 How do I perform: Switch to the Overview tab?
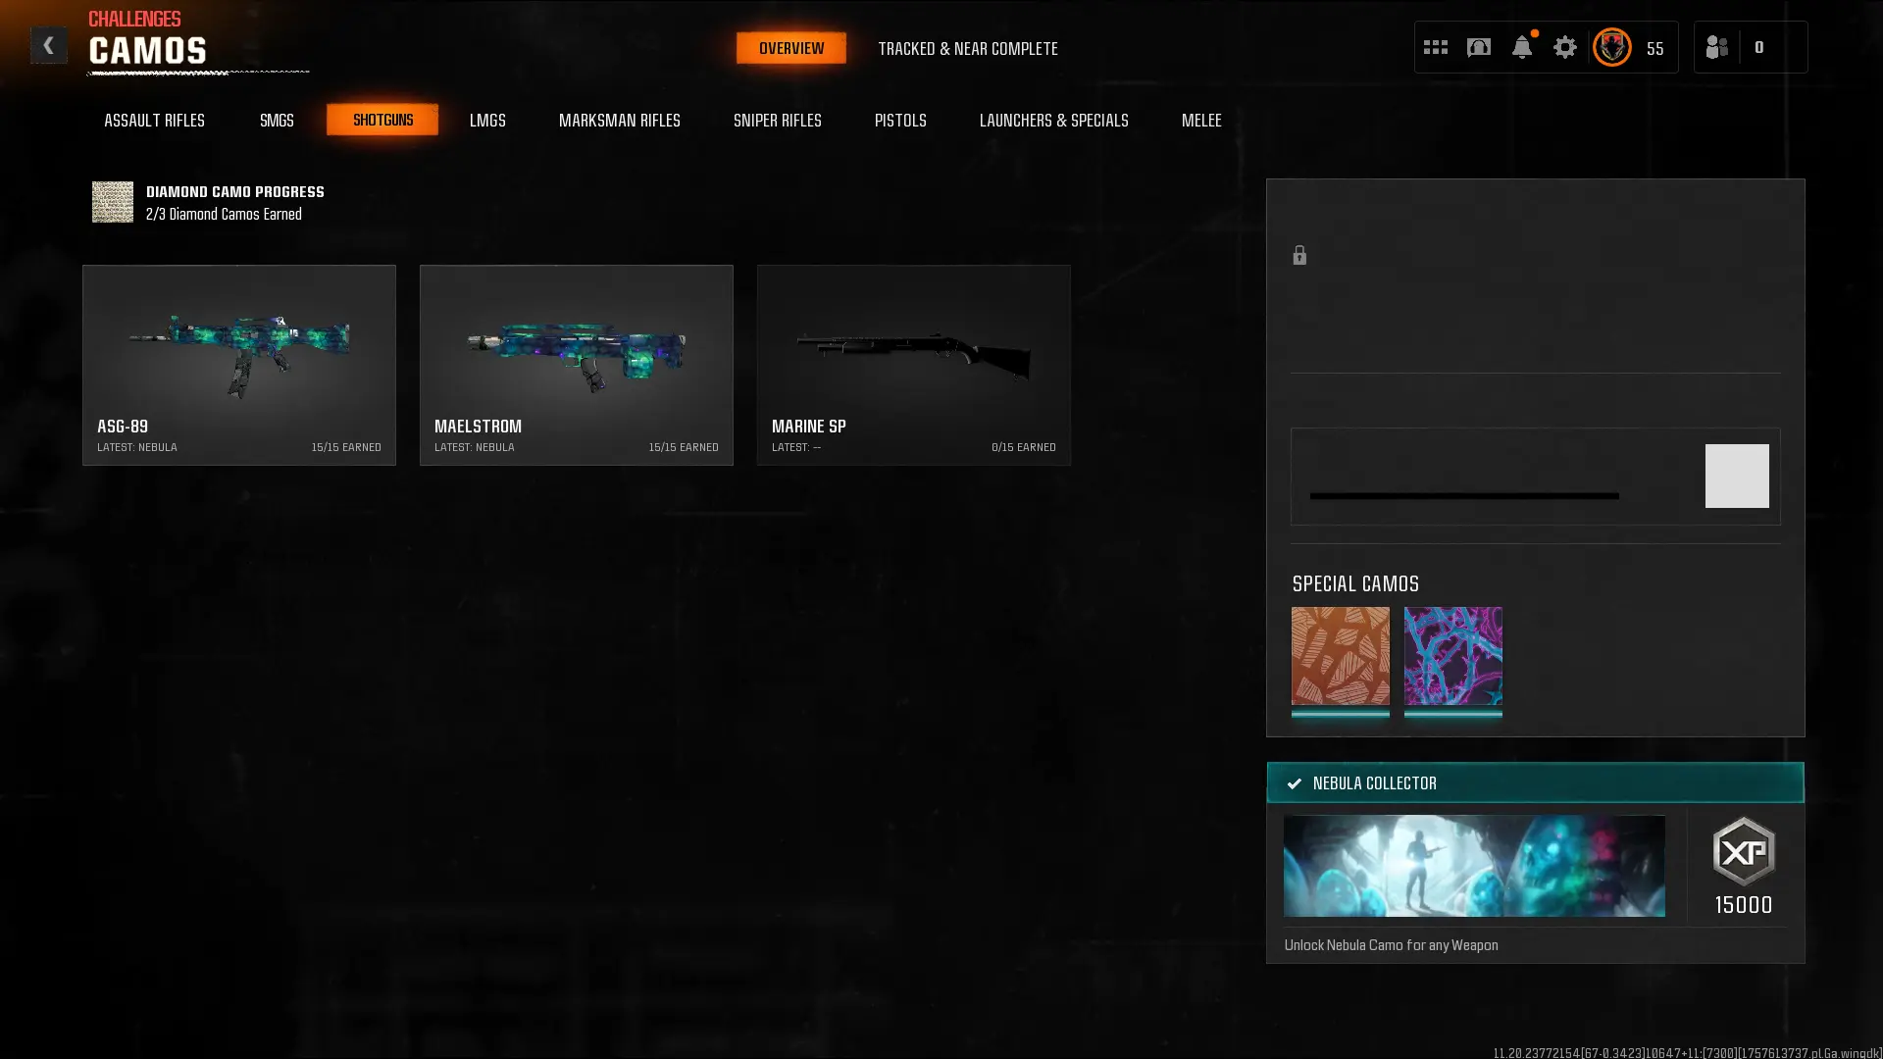(790, 48)
